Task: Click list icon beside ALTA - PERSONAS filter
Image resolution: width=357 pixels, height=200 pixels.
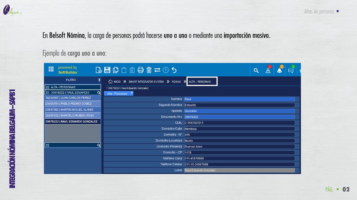Action: 47,87
